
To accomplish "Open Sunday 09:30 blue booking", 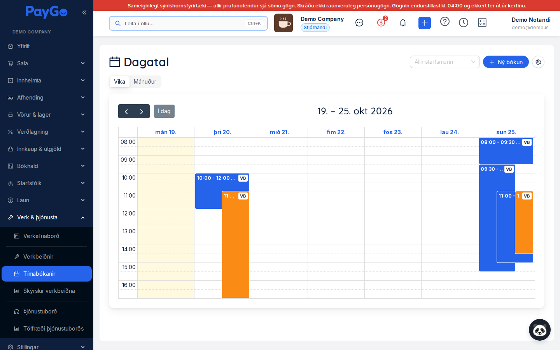I will (x=488, y=218).
